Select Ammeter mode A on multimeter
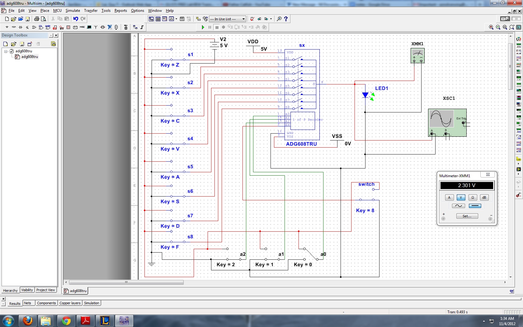The width and height of the screenshot is (523, 327). [449, 197]
